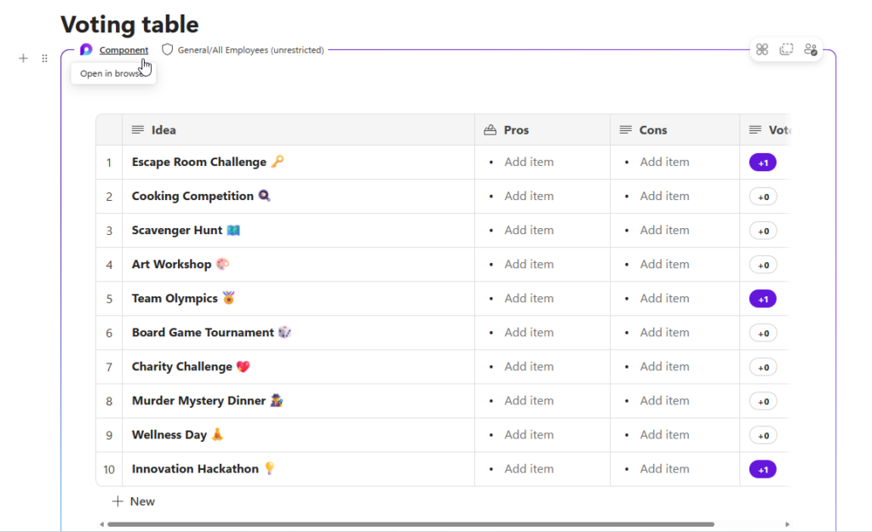Click the Voting table heading
This screenshot has width=872, height=532.
(x=129, y=25)
